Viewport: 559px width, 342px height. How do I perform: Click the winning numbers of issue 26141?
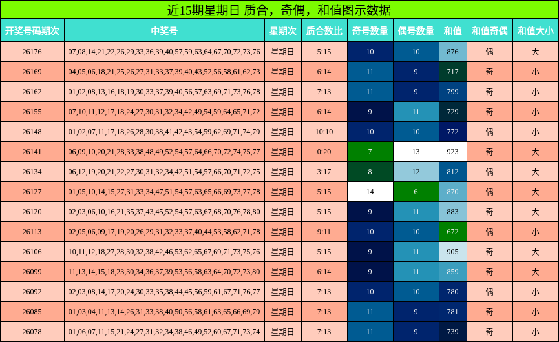pos(164,152)
